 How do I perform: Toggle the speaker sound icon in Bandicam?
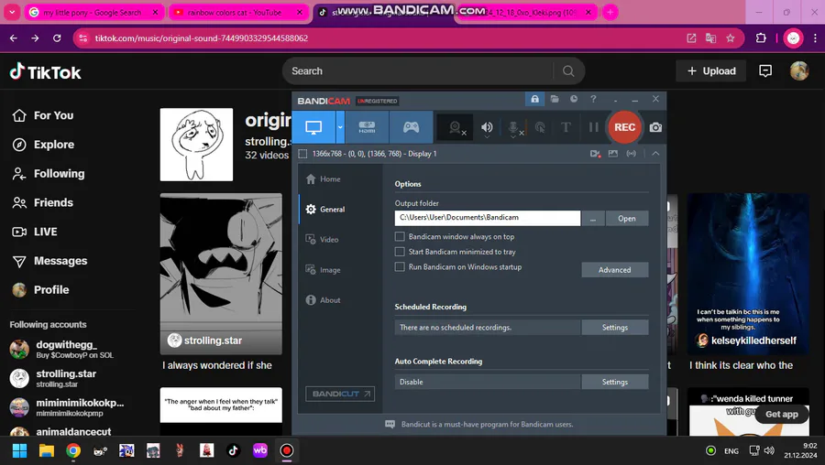(487, 127)
